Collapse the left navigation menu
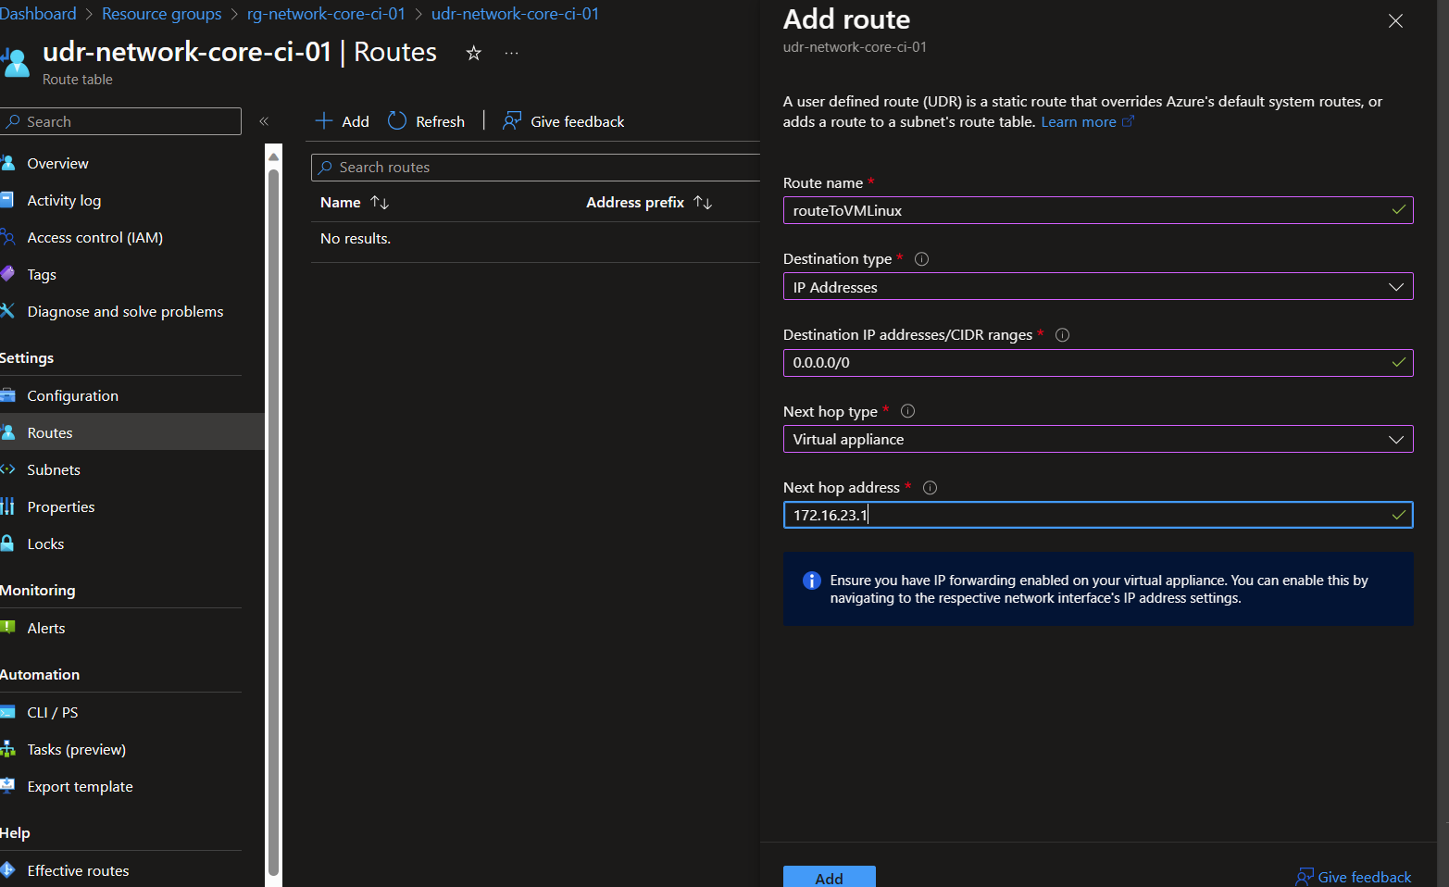Viewport: 1449px width, 887px height. (264, 121)
